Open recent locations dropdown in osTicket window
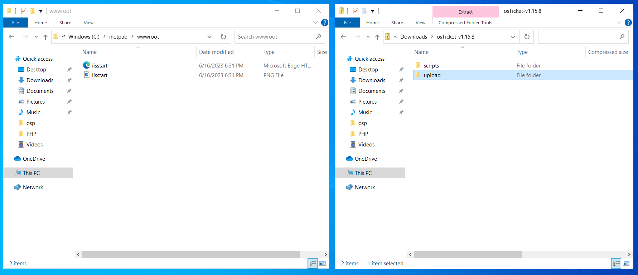Image resolution: width=638 pixels, height=275 pixels. coord(368,37)
